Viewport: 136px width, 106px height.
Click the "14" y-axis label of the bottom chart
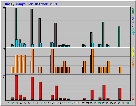coord(4,76)
